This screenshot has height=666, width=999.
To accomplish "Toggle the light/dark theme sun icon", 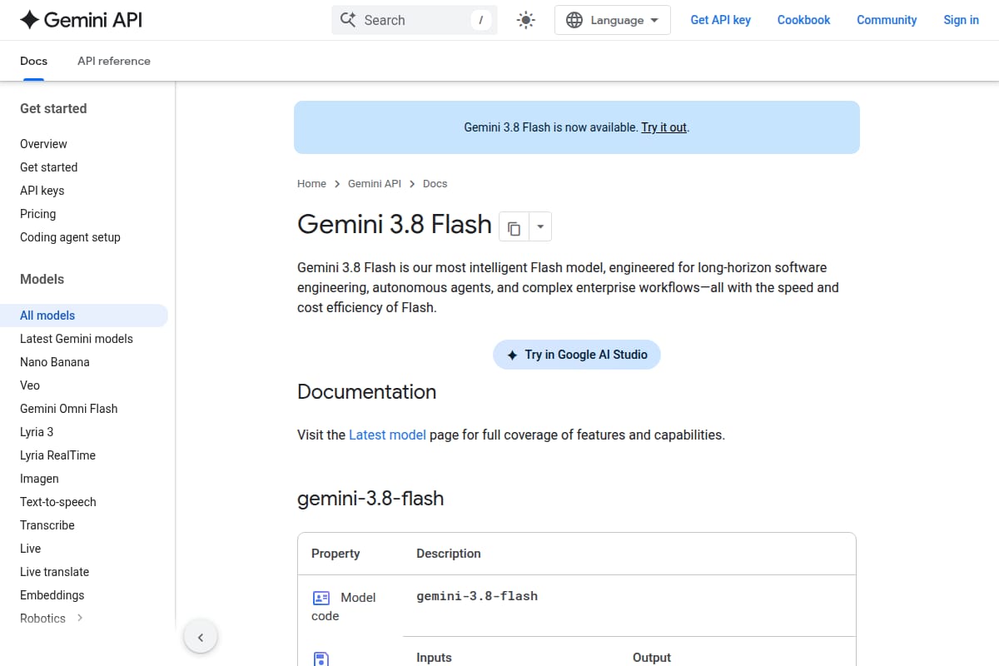I will [525, 20].
